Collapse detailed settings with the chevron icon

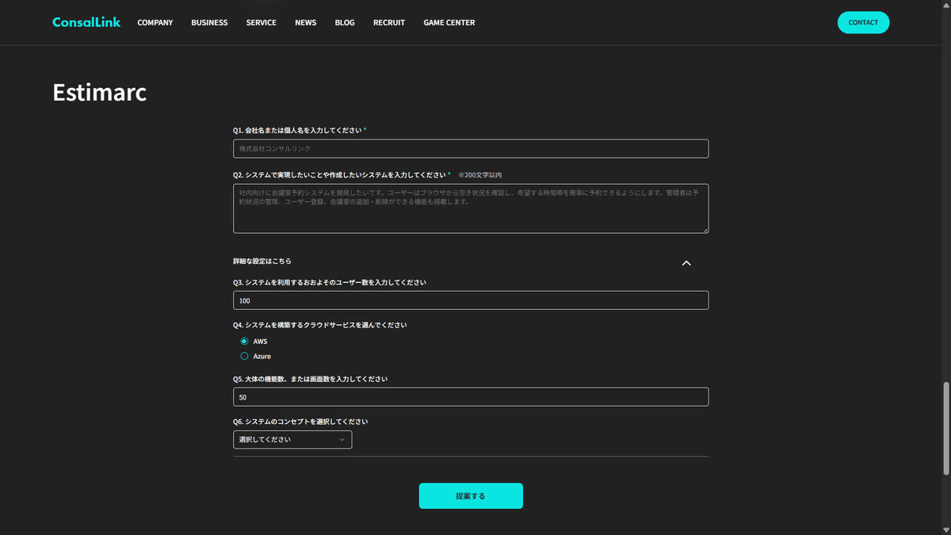tap(686, 263)
